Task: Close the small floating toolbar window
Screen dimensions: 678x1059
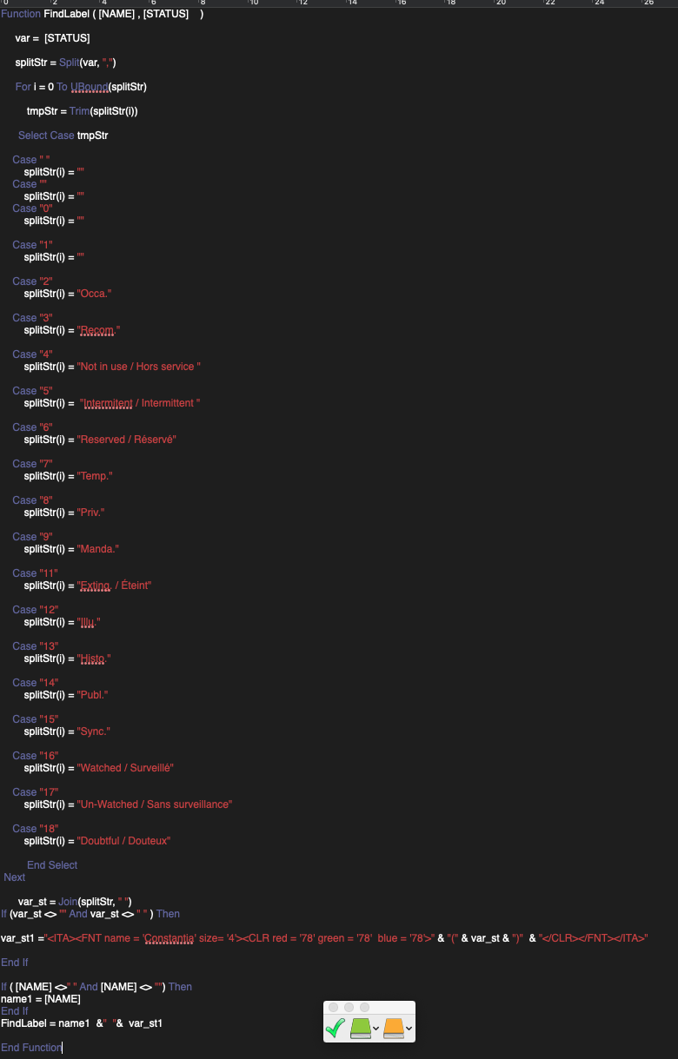Action: tap(333, 1008)
